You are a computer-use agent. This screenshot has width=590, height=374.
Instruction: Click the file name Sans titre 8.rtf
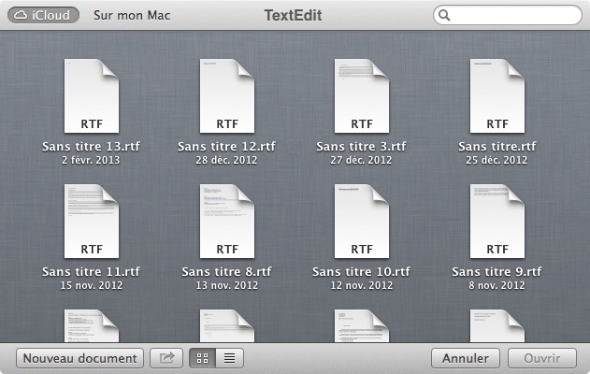(226, 271)
